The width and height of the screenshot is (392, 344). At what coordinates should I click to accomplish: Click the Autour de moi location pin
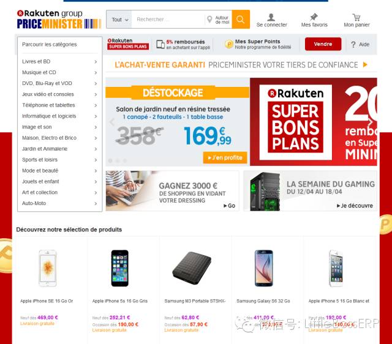click(x=209, y=19)
